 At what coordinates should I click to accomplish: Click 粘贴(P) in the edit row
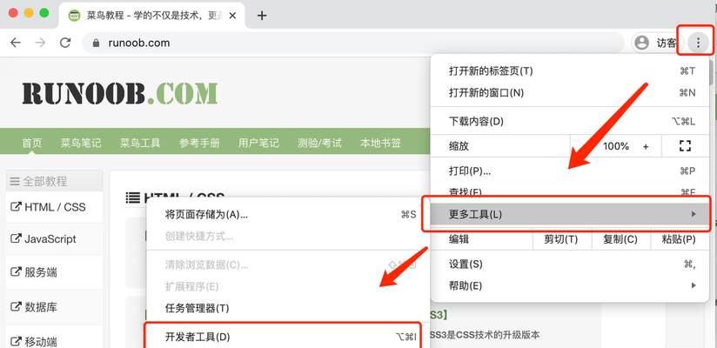(679, 239)
